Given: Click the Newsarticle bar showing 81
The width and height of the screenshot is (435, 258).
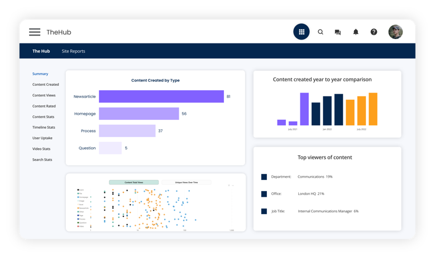Looking at the screenshot, I should point(161,96).
